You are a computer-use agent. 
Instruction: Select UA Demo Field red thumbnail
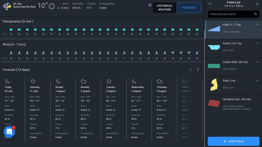point(214,103)
